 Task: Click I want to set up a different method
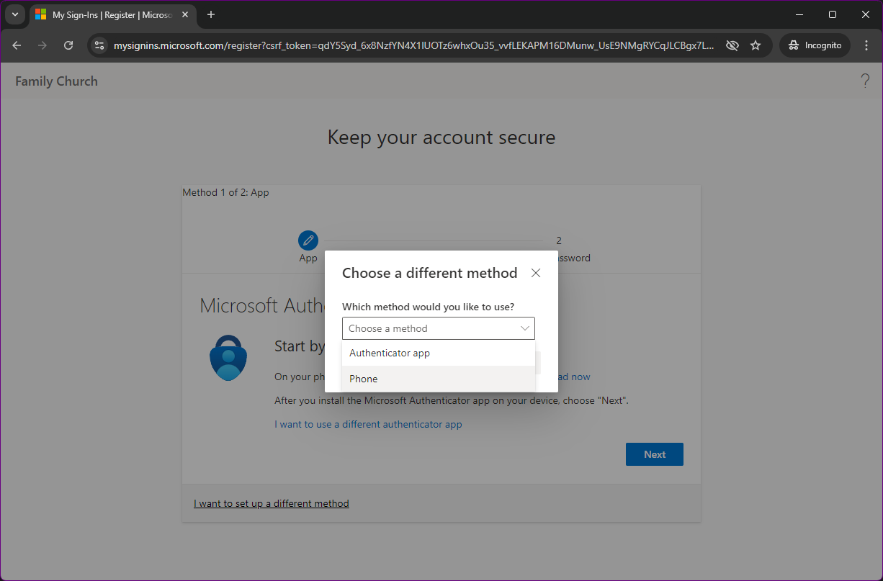[x=272, y=503]
